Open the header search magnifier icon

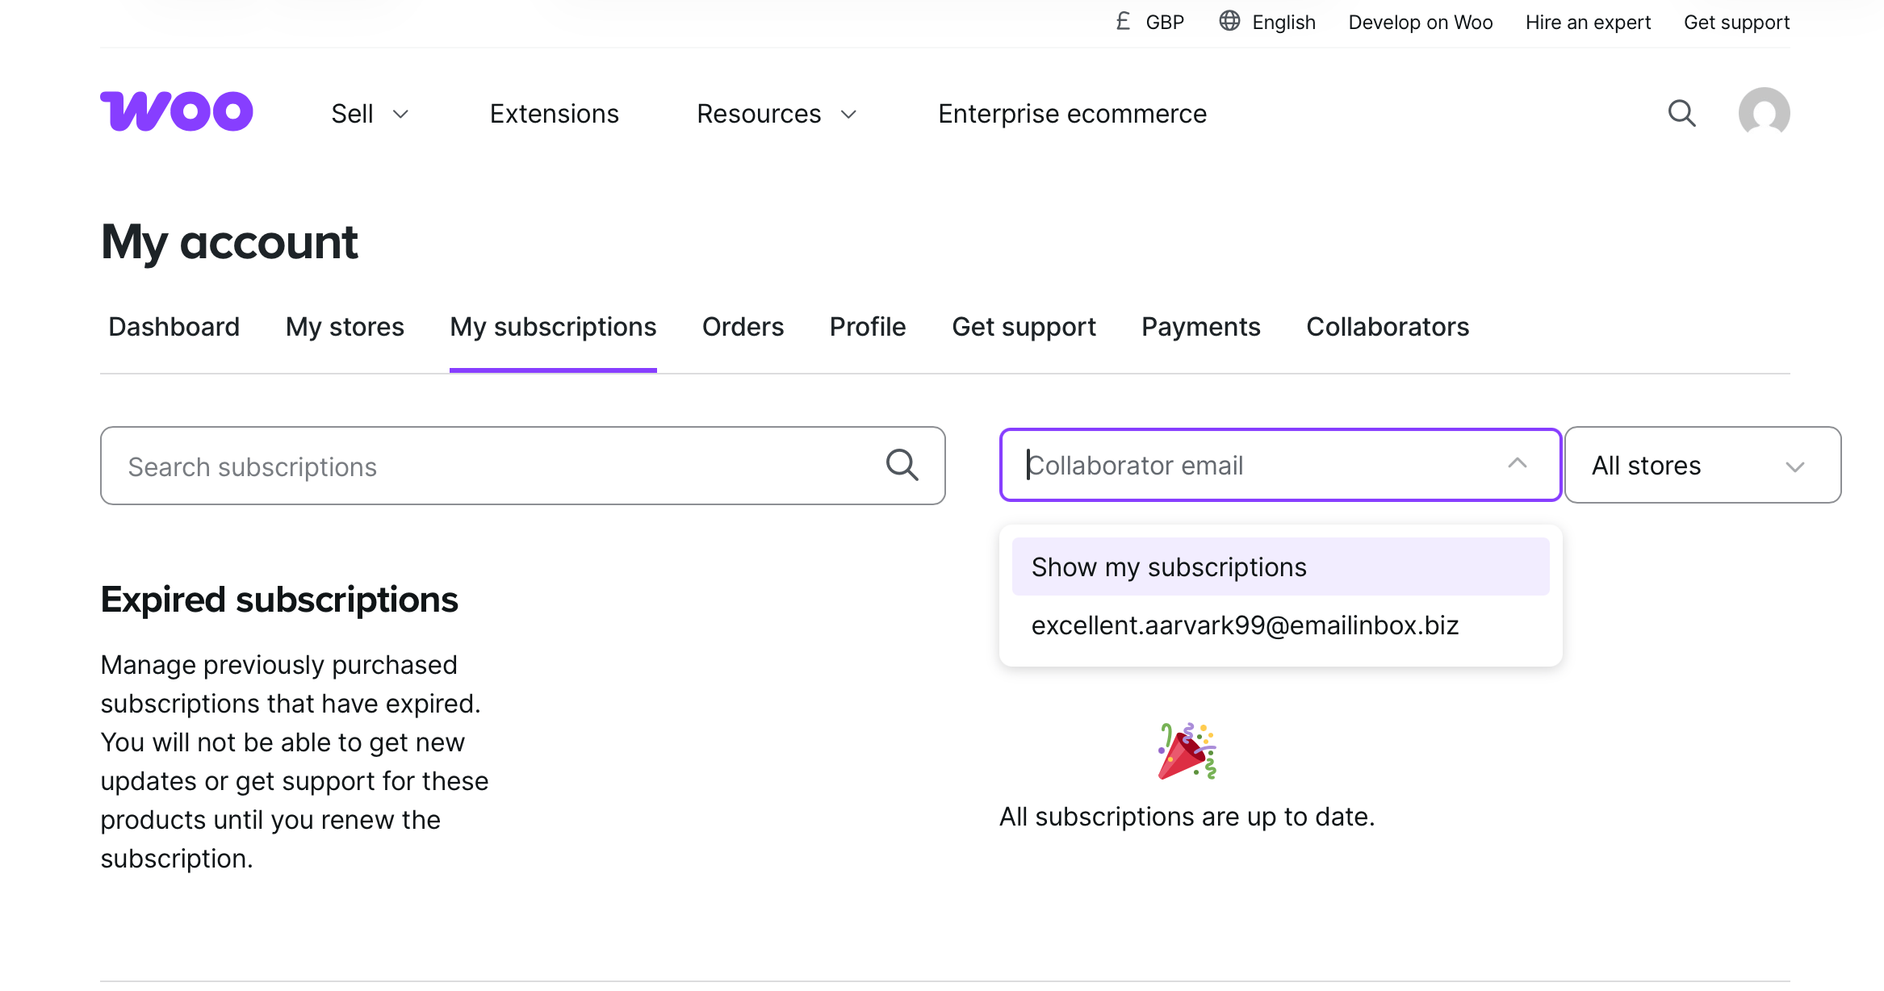point(1681,113)
